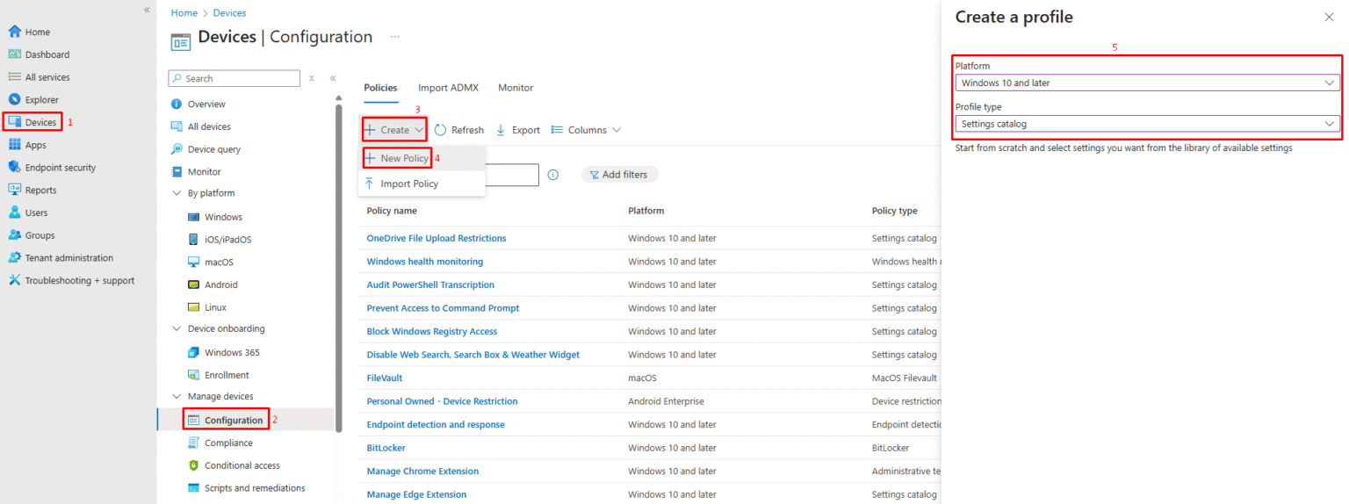
Task: Go to the Devices breadcrumb
Action: click(229, 13)
